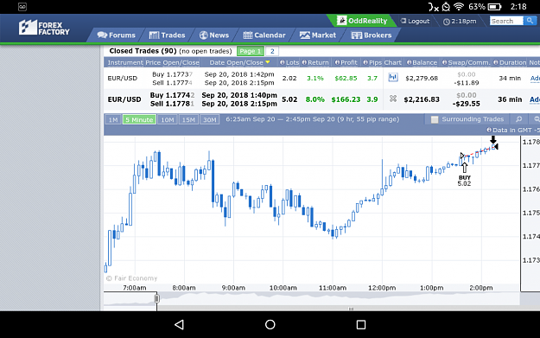Viewport: 540px width, 338px height.
Task: Click the $2,216.83 balance value
Action: tap(422, 99)
